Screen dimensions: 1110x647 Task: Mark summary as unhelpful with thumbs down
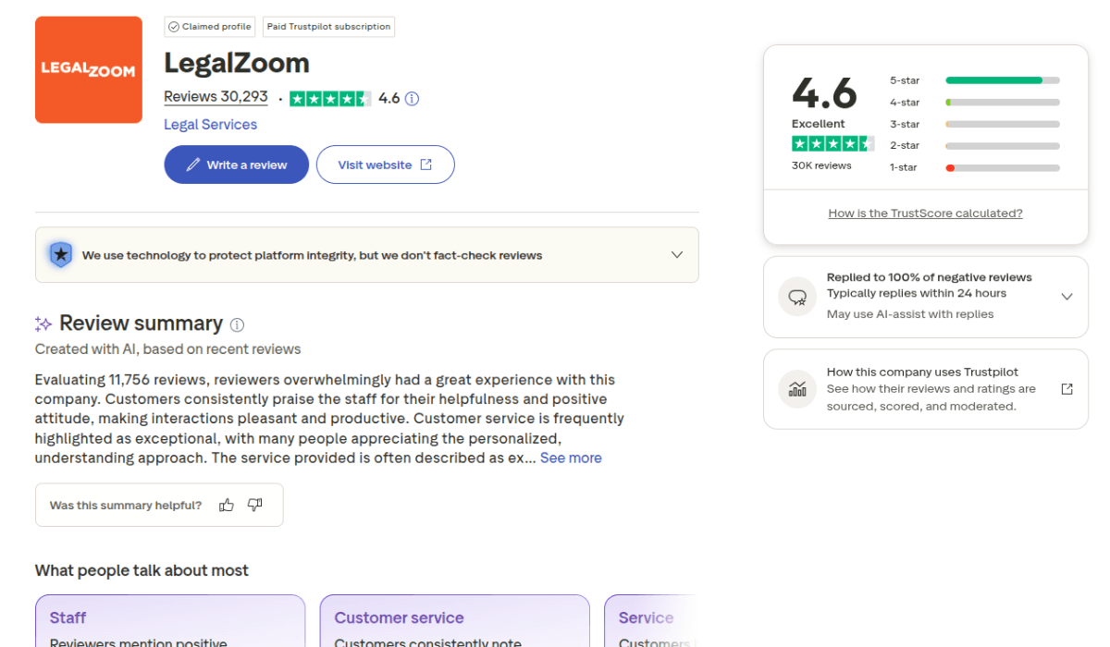point(255,505)
